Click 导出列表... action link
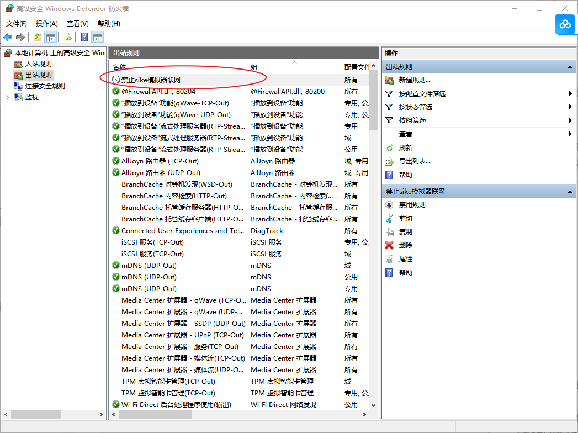 (x=415, y=161)
